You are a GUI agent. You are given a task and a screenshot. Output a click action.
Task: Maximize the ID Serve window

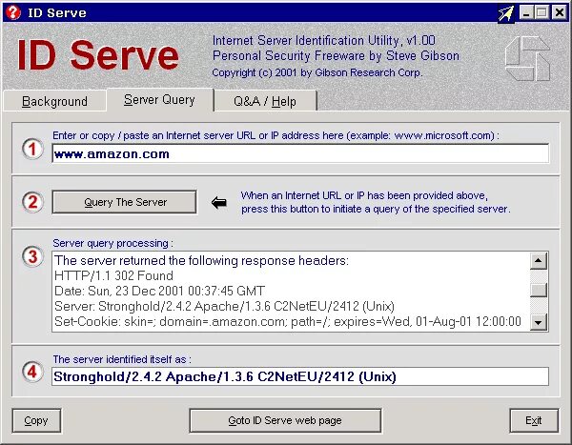(x=542, y=12)
